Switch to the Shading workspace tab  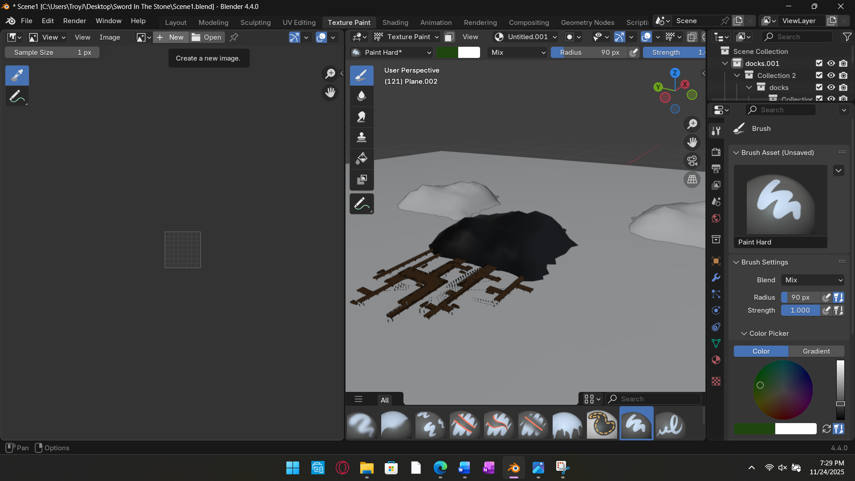(x=395, y=22)
